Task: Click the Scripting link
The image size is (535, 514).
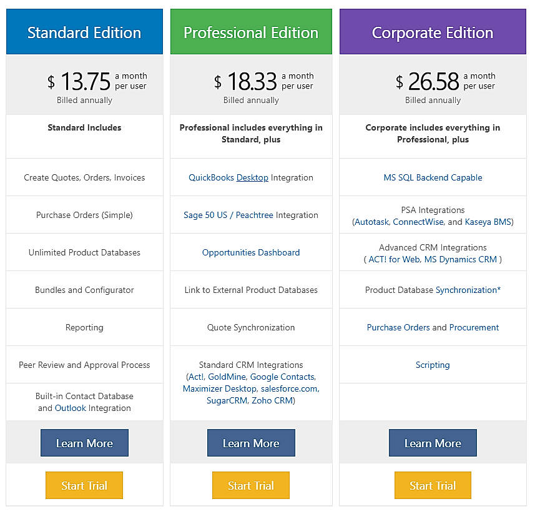Action: click(433, 365)
